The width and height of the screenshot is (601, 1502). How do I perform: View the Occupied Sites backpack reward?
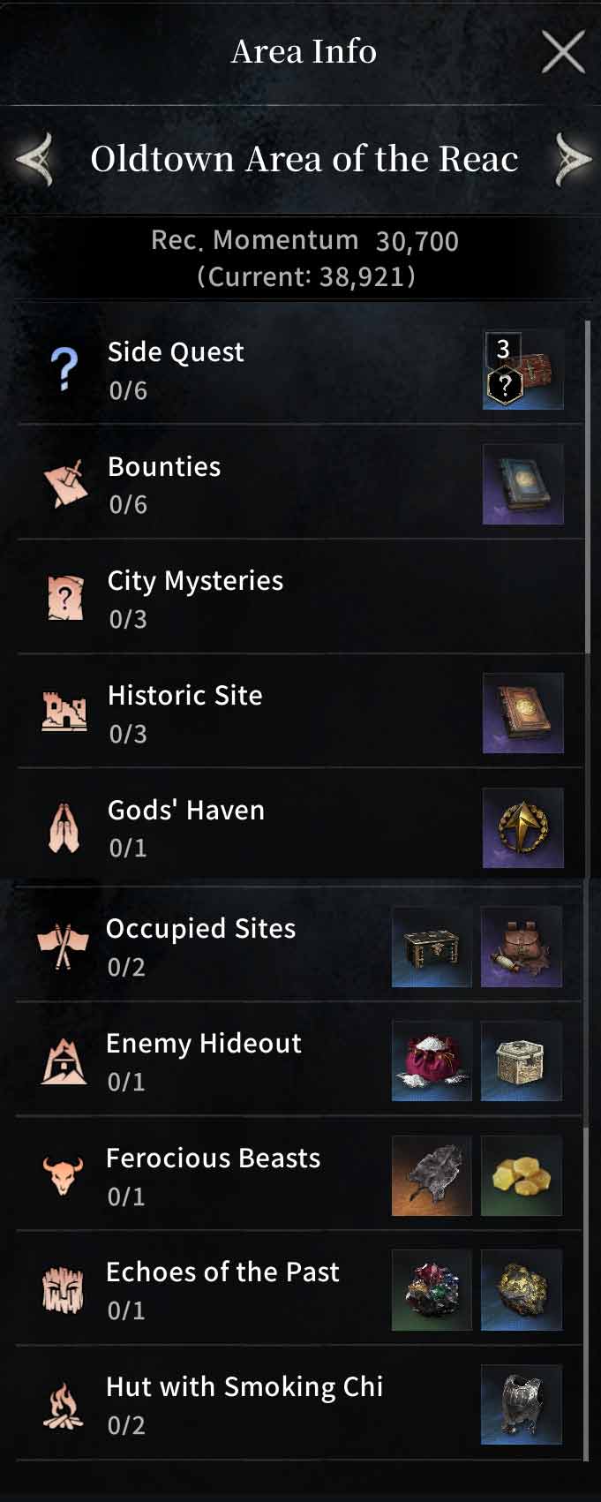(x=521, y=946)
